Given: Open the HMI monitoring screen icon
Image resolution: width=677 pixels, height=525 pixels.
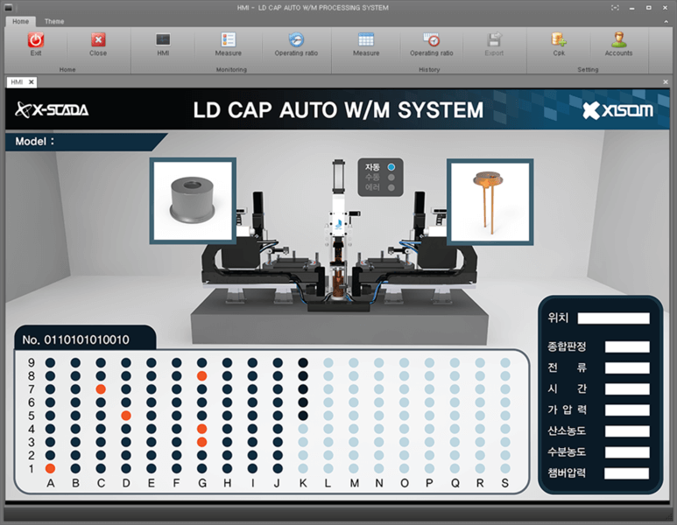Looking at the screenshot, I should [x=163, y=40].
